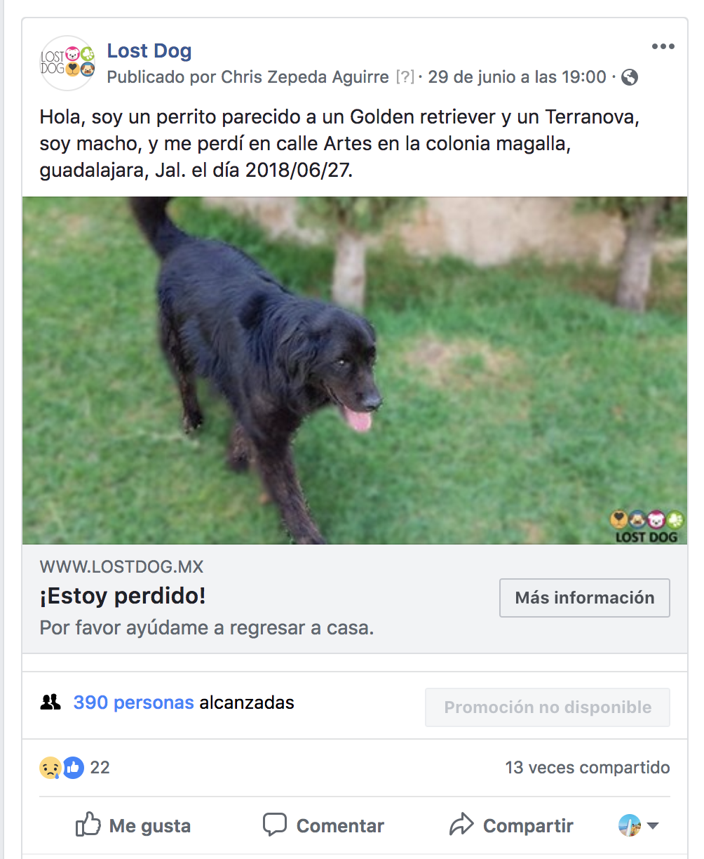Screen dimensions: 704x859
Task: Click the sad reaction emoji icon
Action: [50, 768]
